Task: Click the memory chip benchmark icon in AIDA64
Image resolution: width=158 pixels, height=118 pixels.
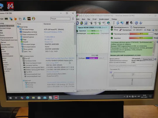Action: tap(6, 19)
